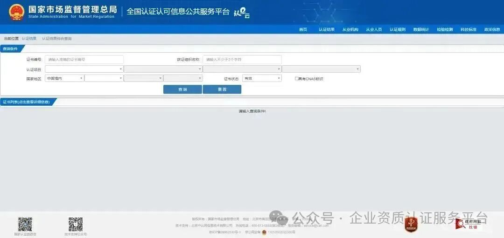Open the third disabled 国家地区 dropdown
Viewport: 504px width, 238px height.
click(143, 78)
